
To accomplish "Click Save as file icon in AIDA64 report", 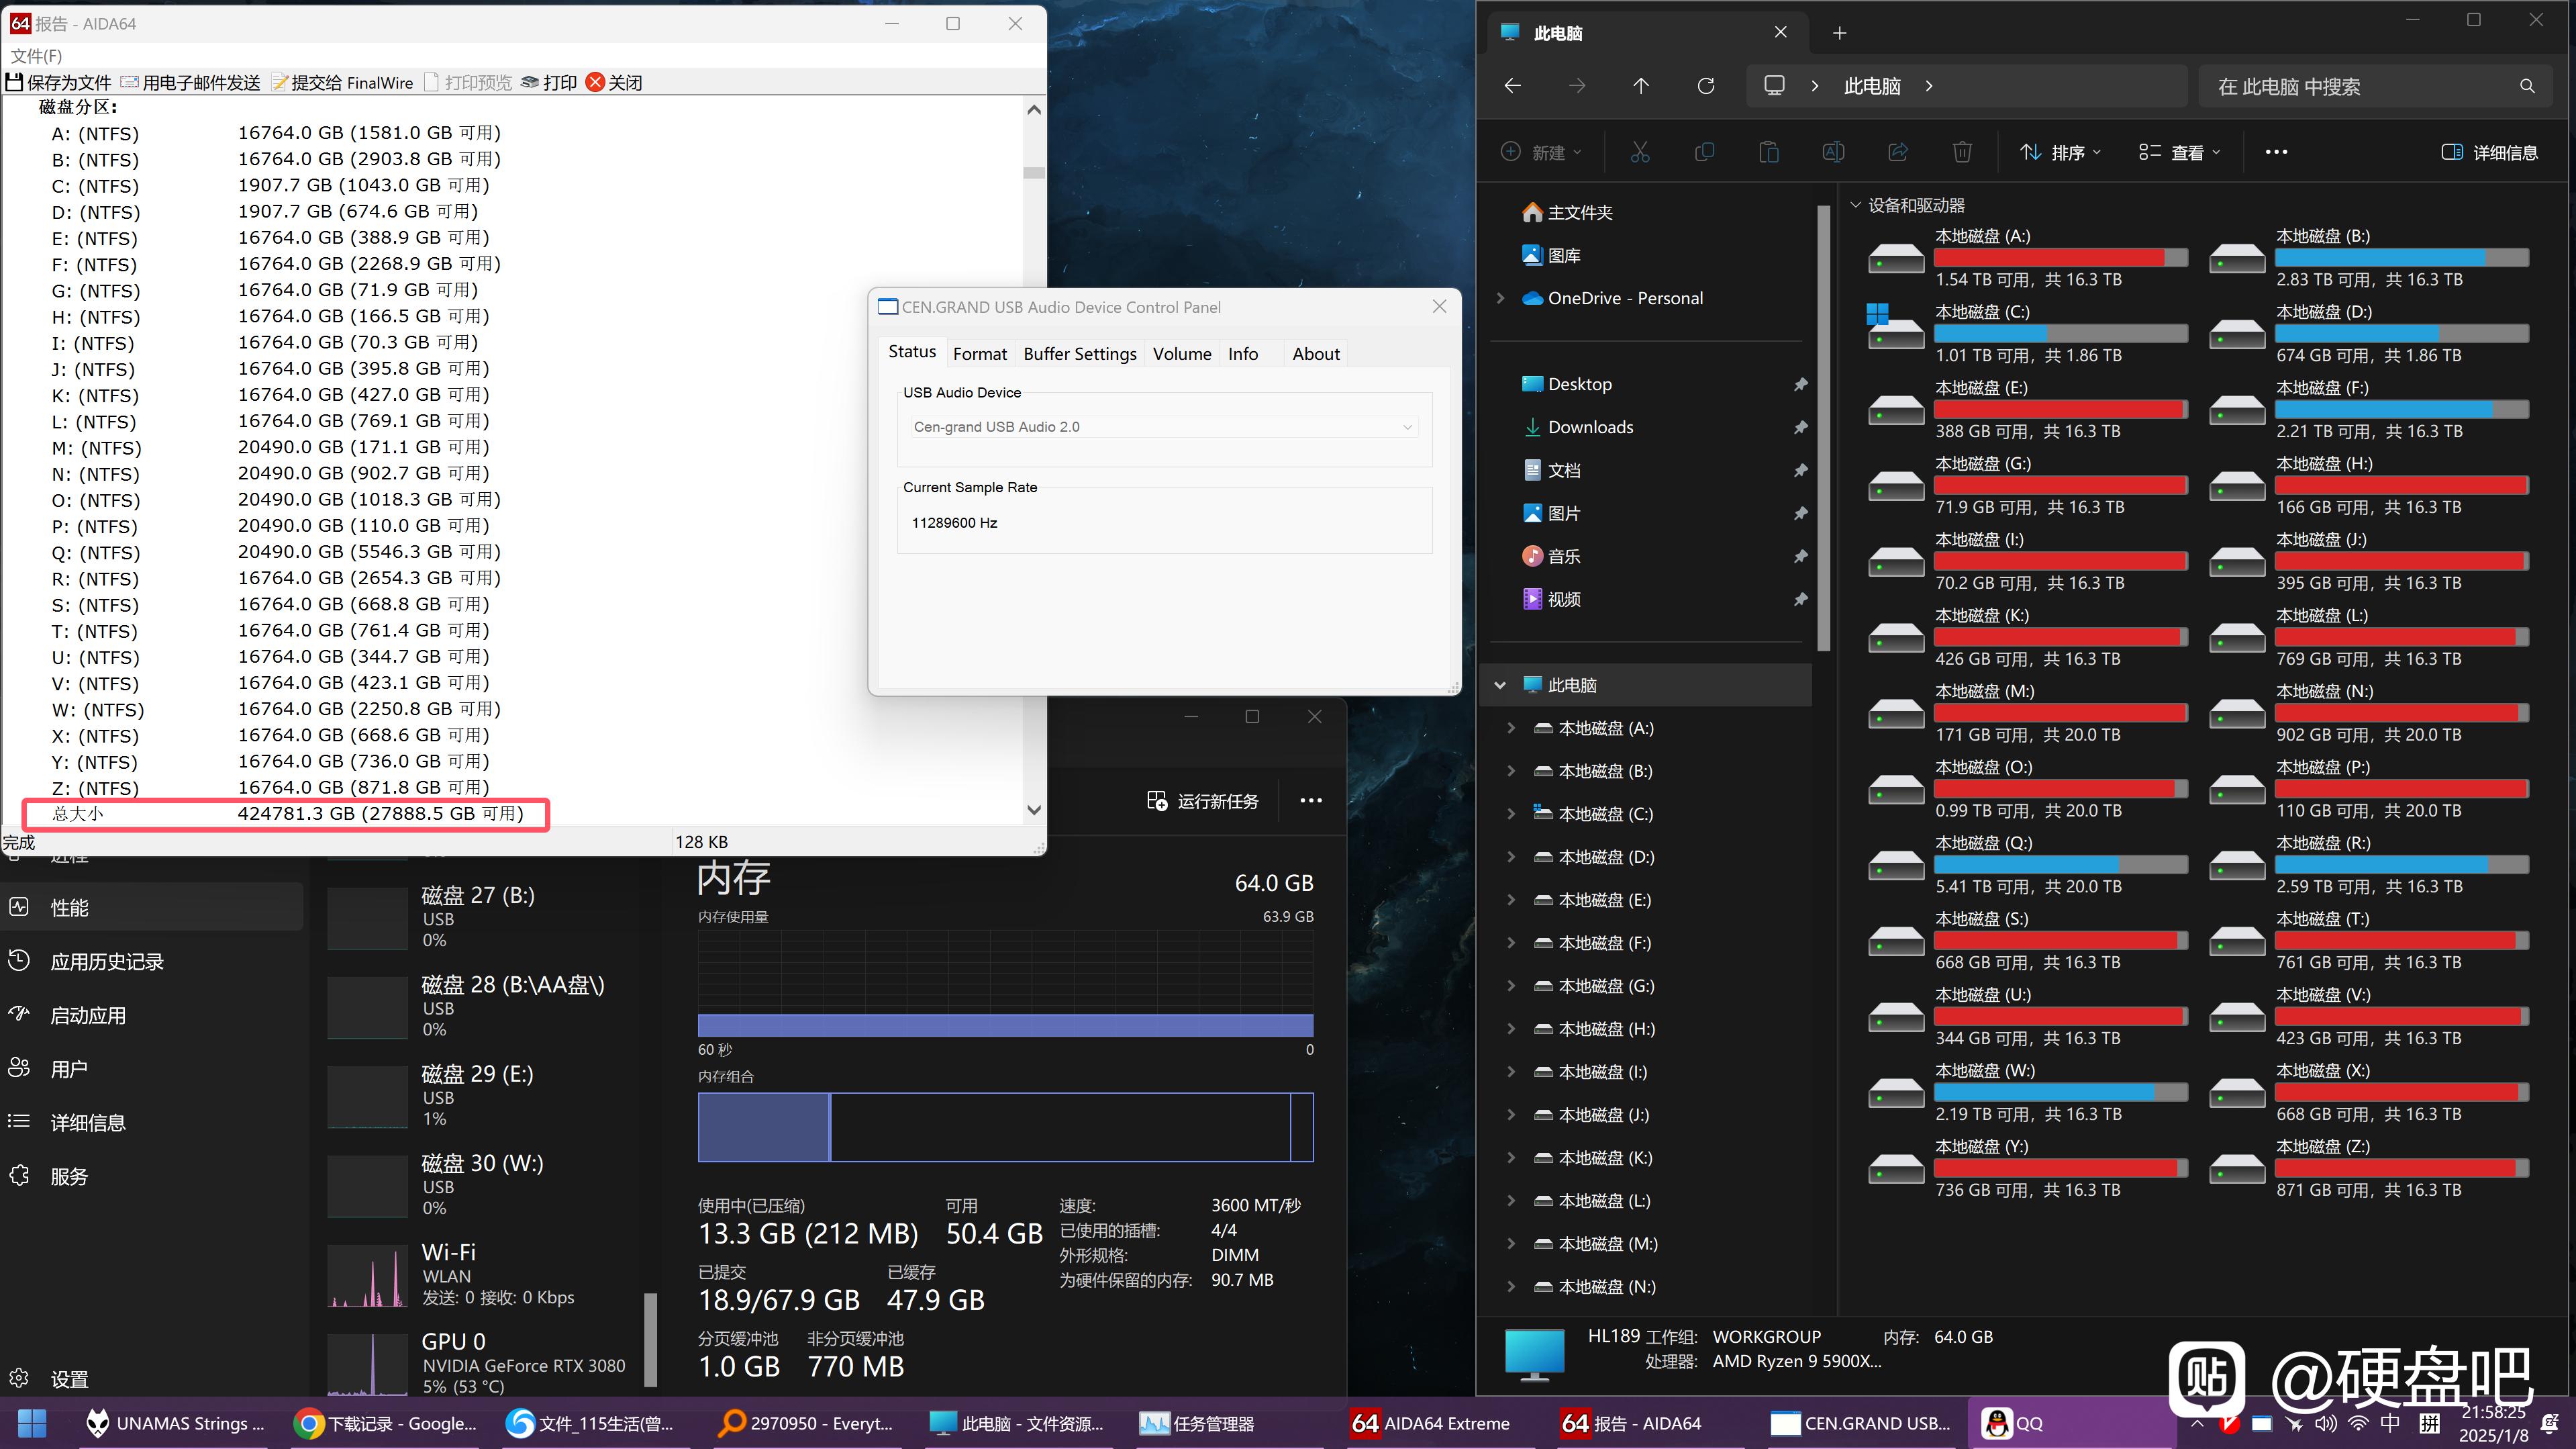I will coord(14,82).
